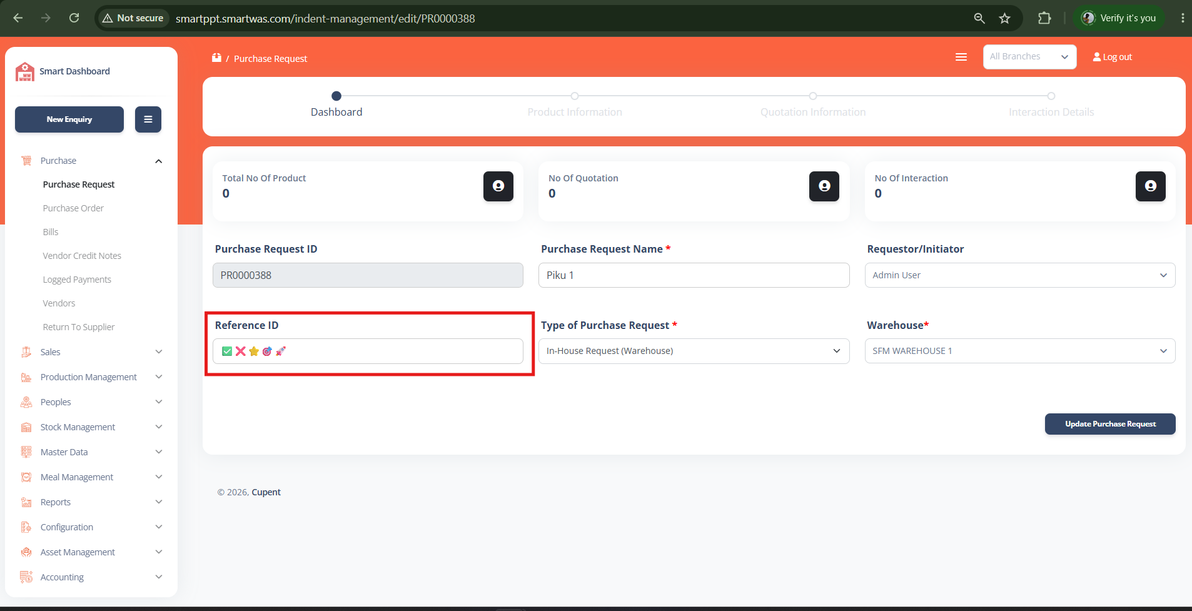Expand the Sales menu section
The height and width of the screenshot is (611, 1192).
click(159, 352)
